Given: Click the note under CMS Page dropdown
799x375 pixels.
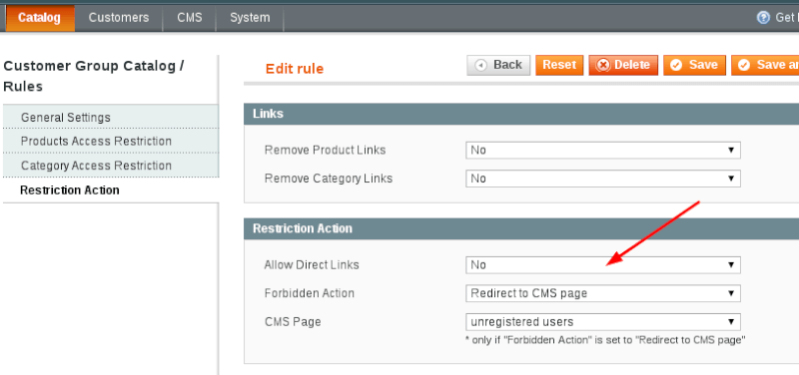Looking at the screenshot, I should (x=605, y=340).
